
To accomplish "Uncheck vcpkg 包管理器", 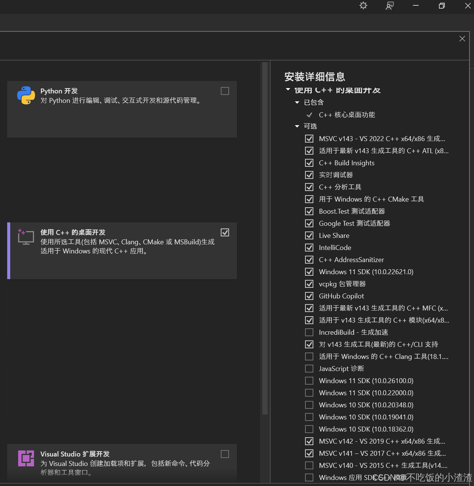I will [309, 284].
